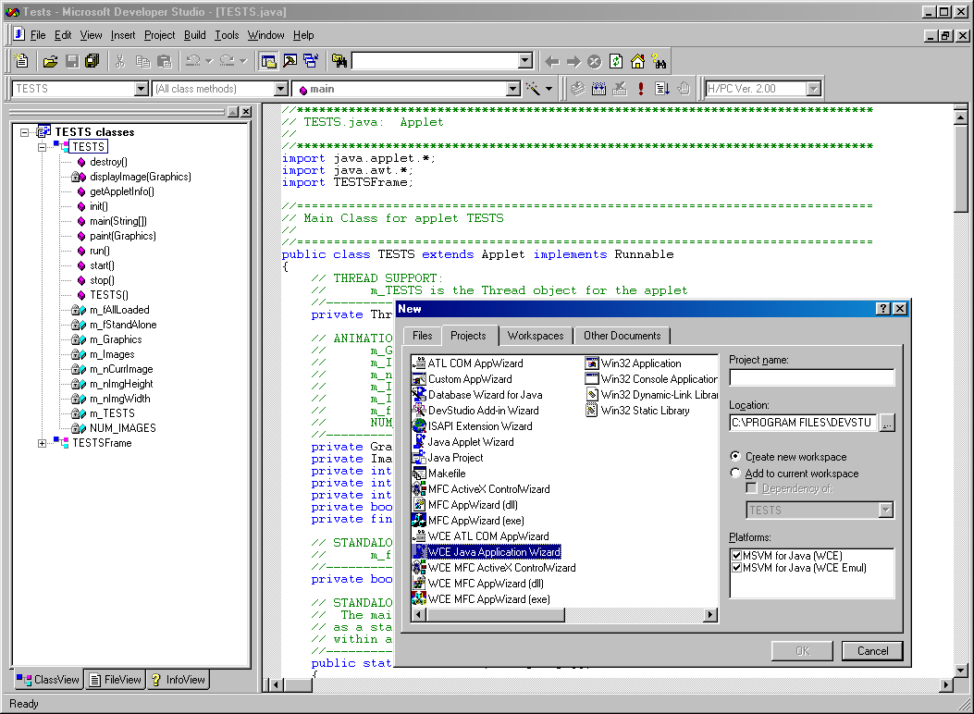The image size is (974, 714).
Task: Open the File menu
Action: coord(38,35)
